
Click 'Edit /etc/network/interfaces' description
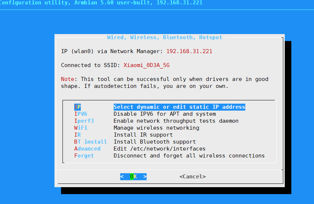(x=160, y=149)
